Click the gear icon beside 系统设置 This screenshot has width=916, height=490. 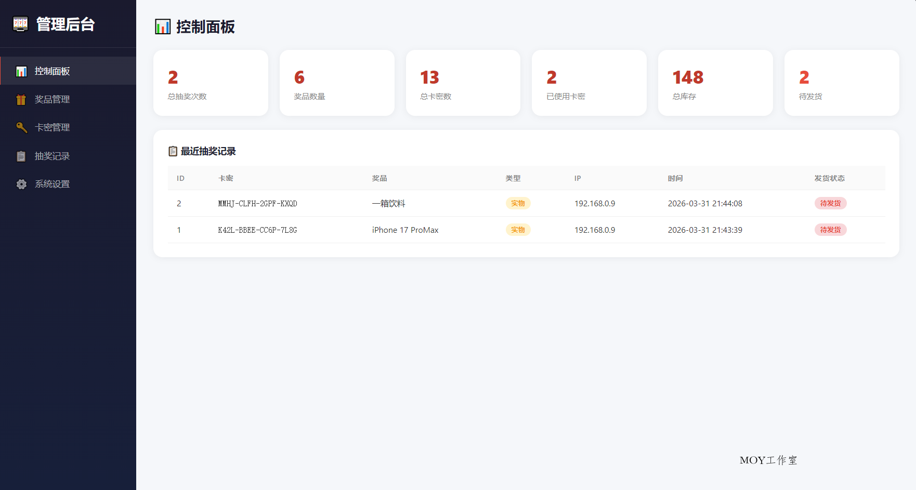pos(21,184)
